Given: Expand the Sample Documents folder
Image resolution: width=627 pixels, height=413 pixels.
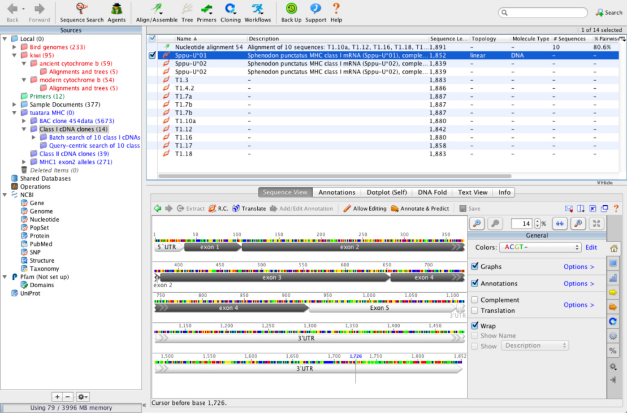Looking at the screenshot, I should click(x=14, y=104).
